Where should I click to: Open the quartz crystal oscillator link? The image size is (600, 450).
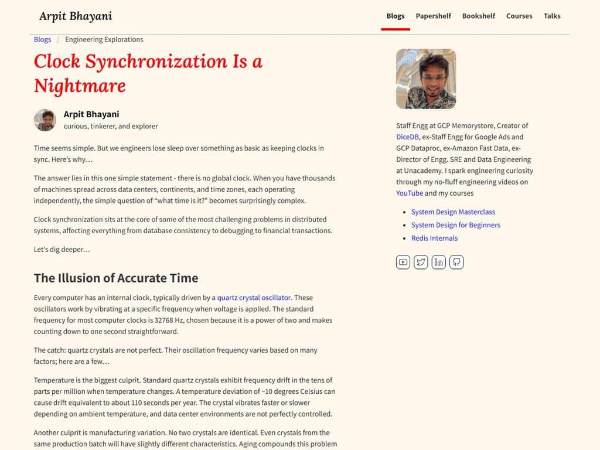click(x=254, y=298)
